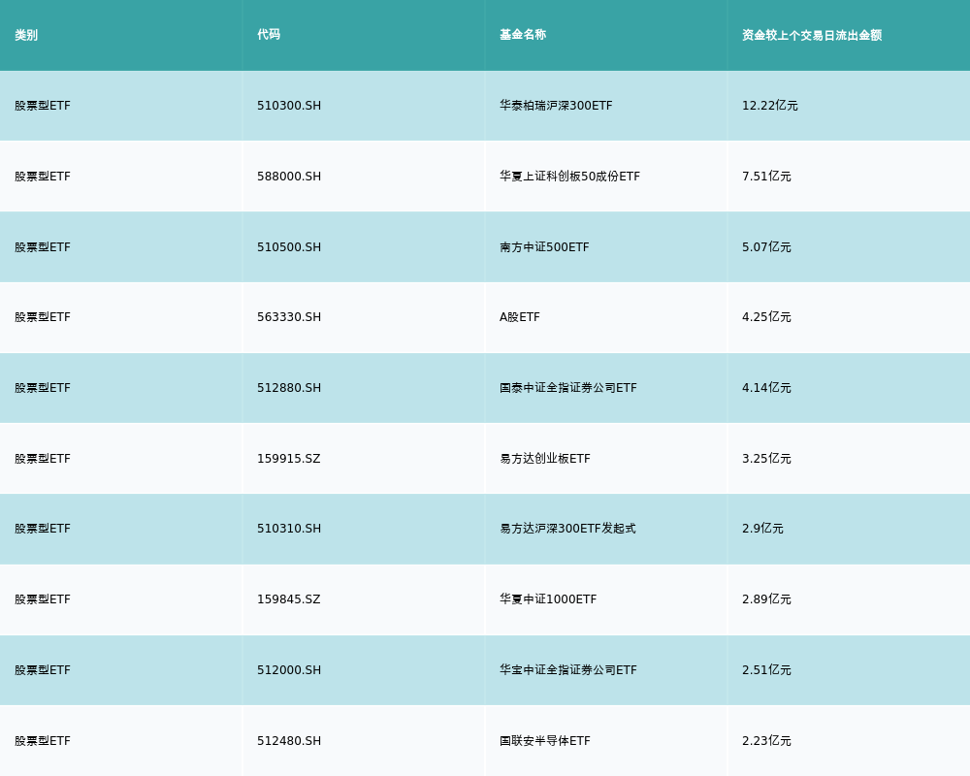Click 股票型ETF in the 510500.SH row
This screenshot has height=776, width=970.
(43, 247)
